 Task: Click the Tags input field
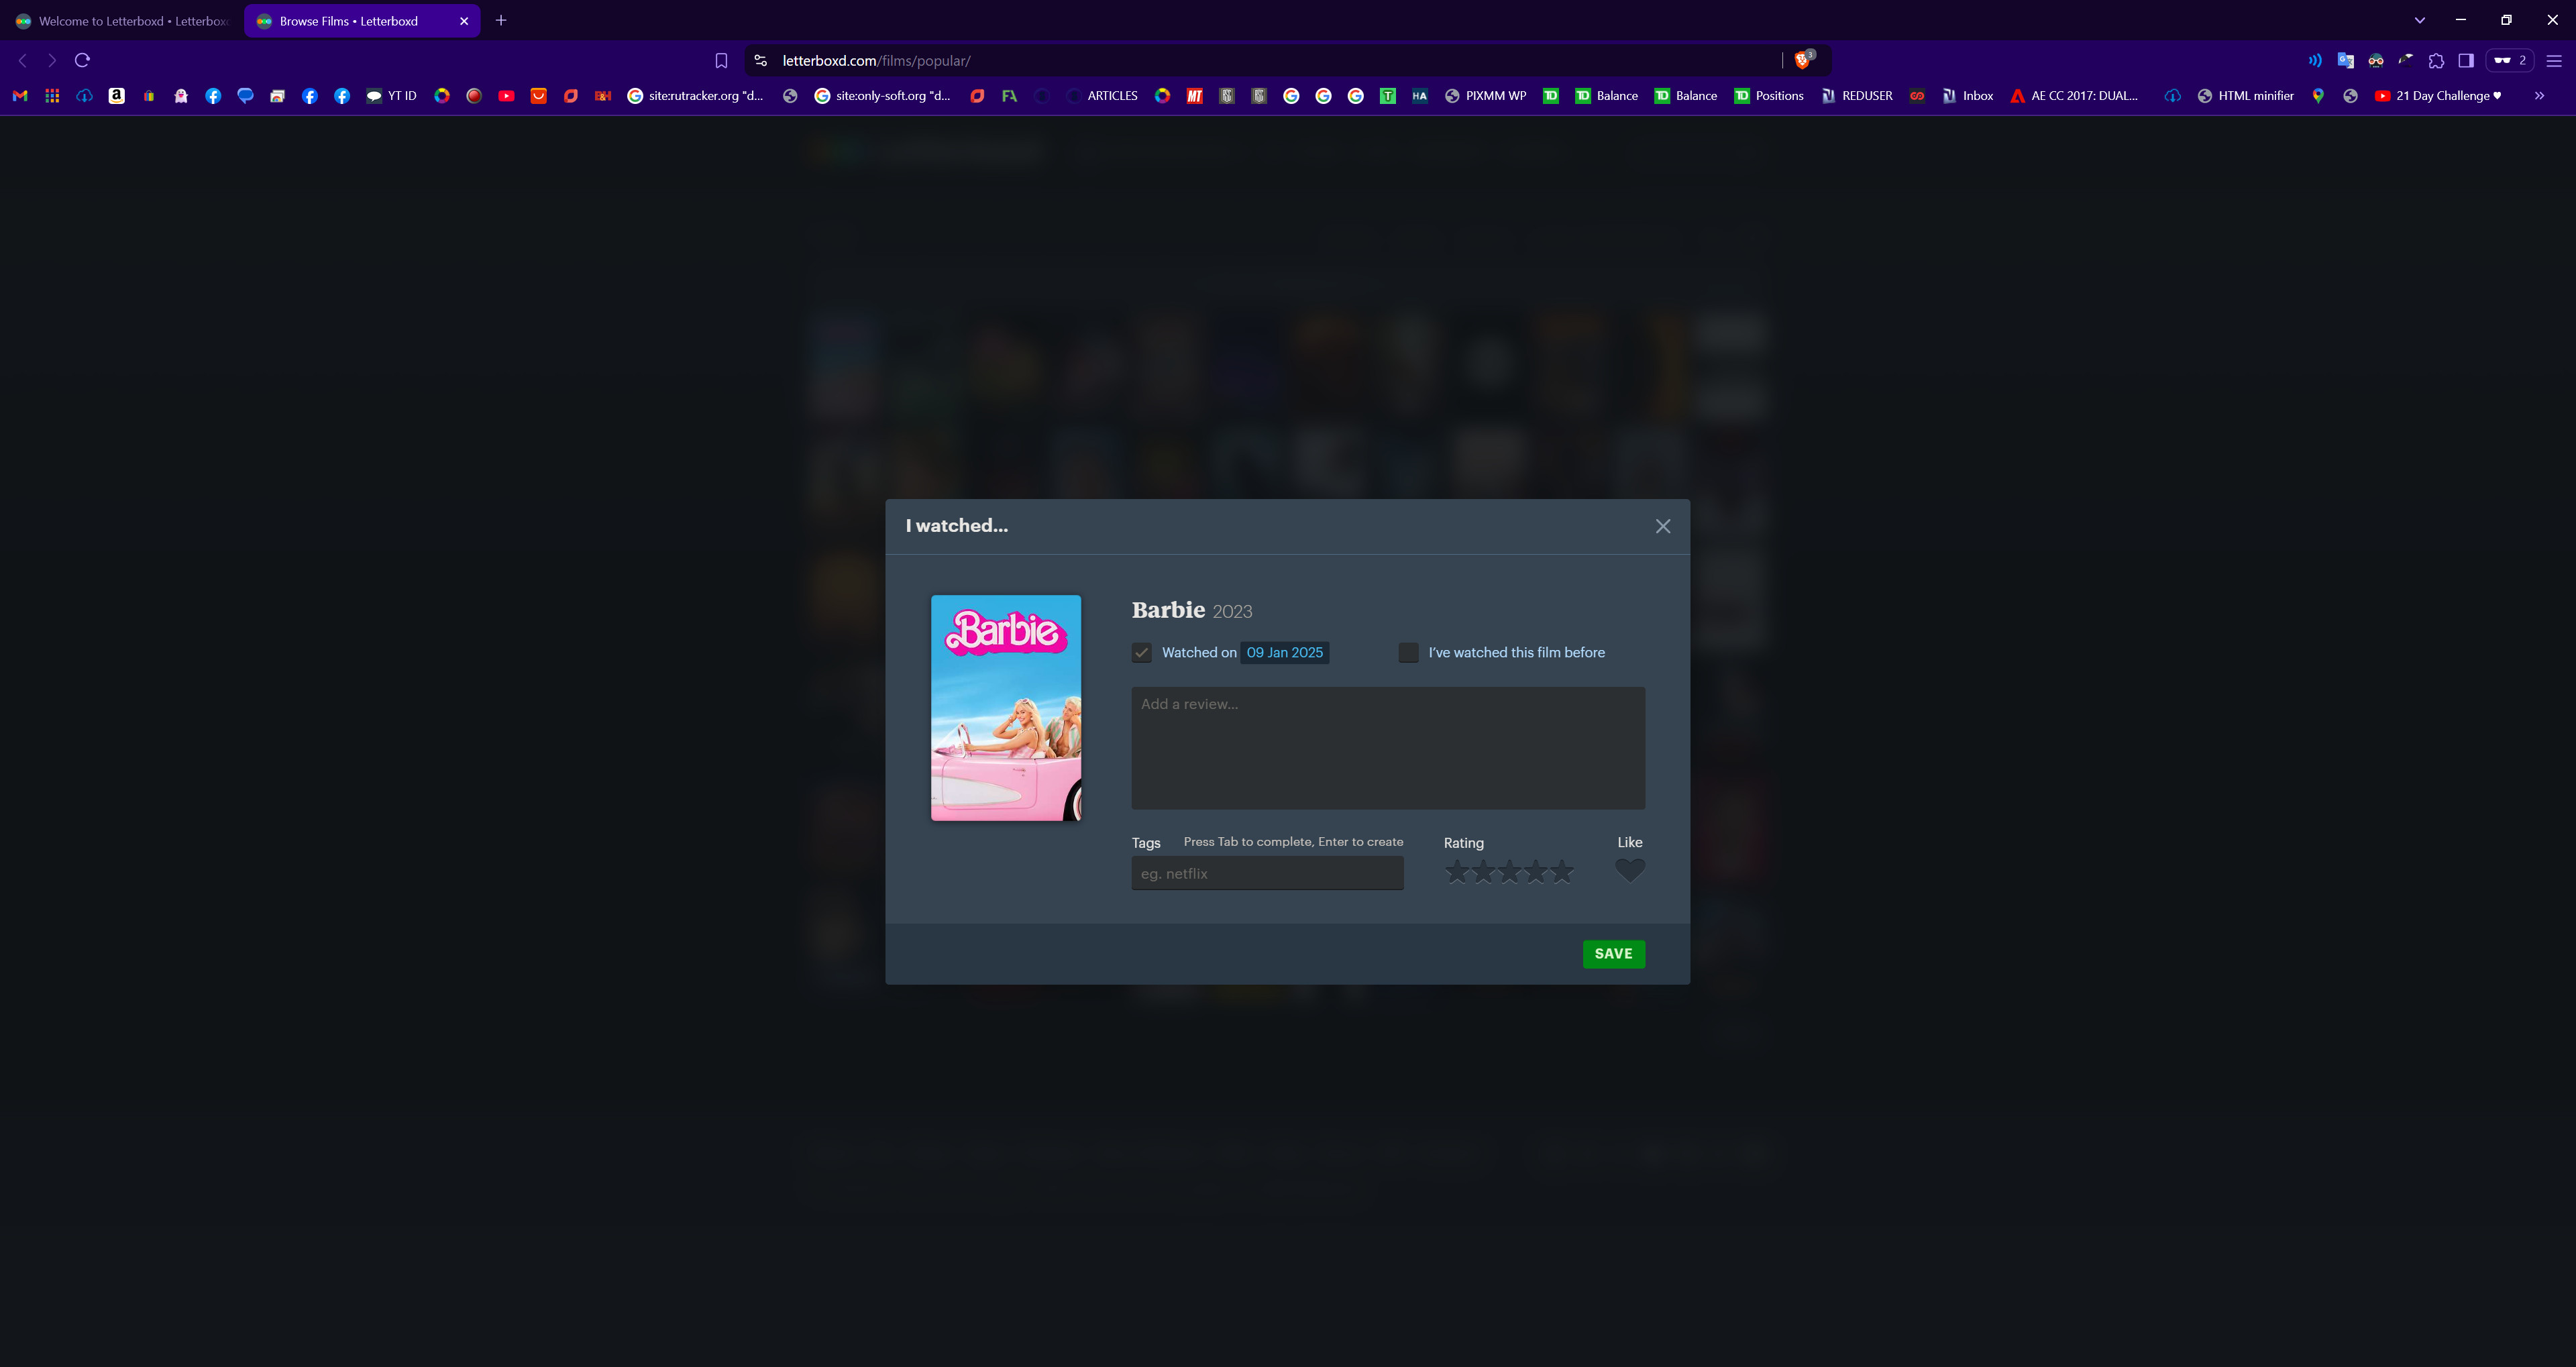point(1267,873)
